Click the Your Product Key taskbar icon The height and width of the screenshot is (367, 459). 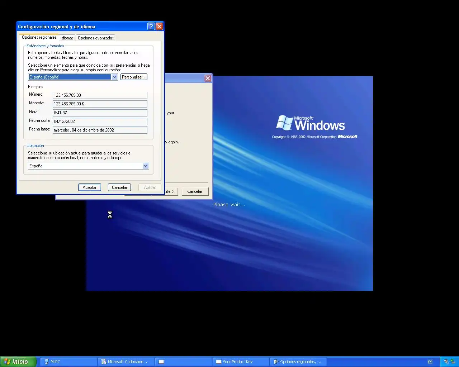(x=218, y=362)
